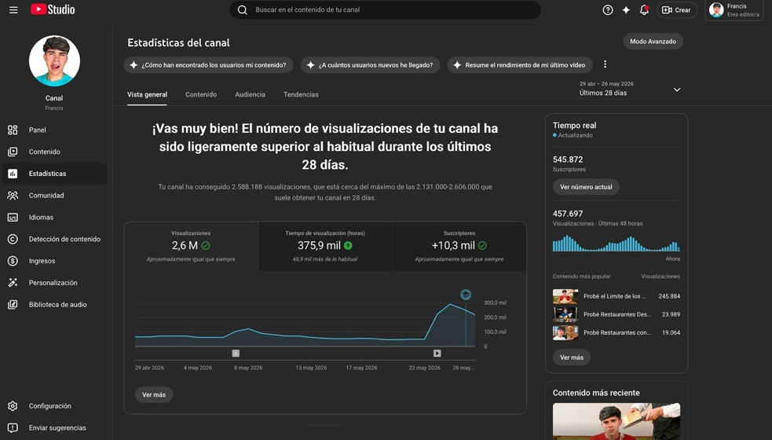Click the 457.697 views count

568,214
